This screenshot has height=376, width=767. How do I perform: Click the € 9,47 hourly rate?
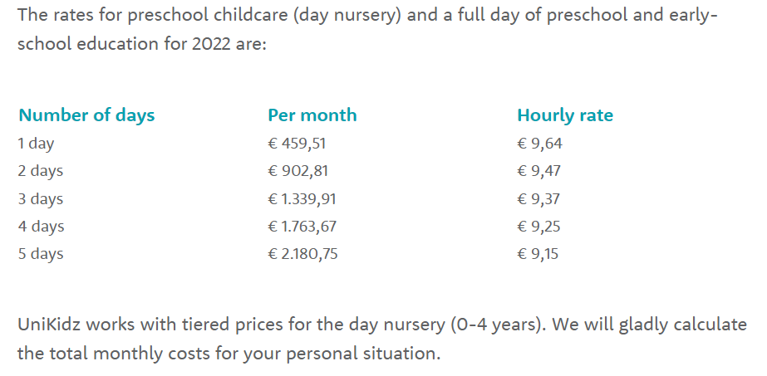pos(539,171)
